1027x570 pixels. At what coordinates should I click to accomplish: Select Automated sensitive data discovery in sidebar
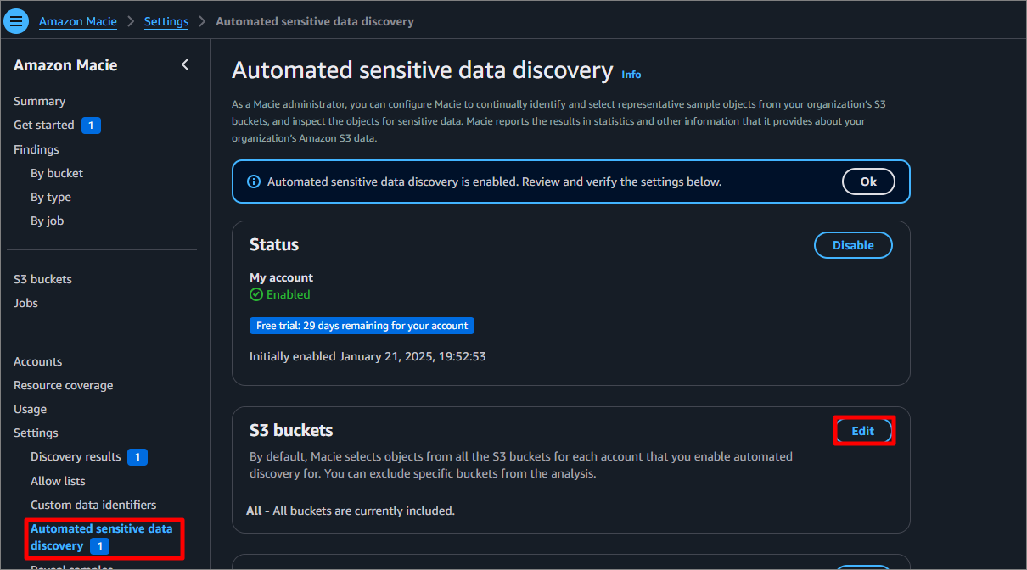[101, 537]
